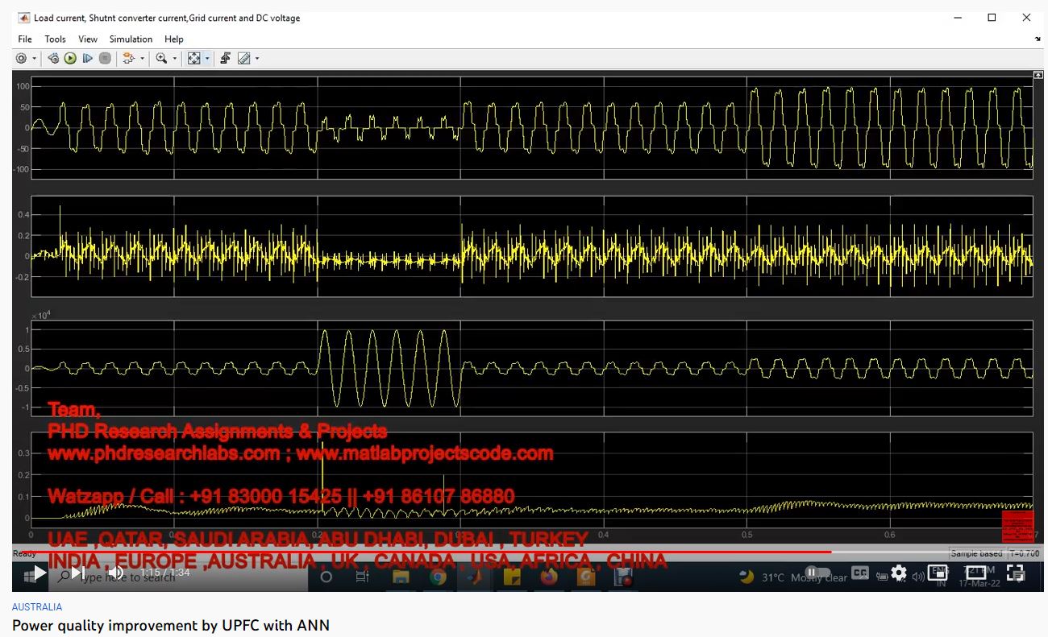The height and width of the screenshot is (637, 1048).
Task: Open 'Power quality improvement by UPFC' title
Action: coord(171,625)
